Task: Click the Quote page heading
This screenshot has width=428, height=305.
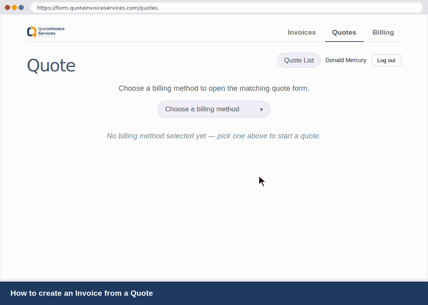Action: pos(51,65)
